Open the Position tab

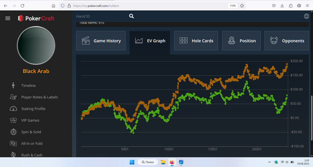241,41
